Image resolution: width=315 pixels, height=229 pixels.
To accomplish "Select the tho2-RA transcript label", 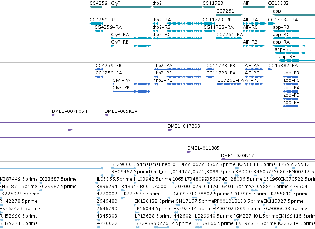I will pyautogui.click(x=162, y=20).
